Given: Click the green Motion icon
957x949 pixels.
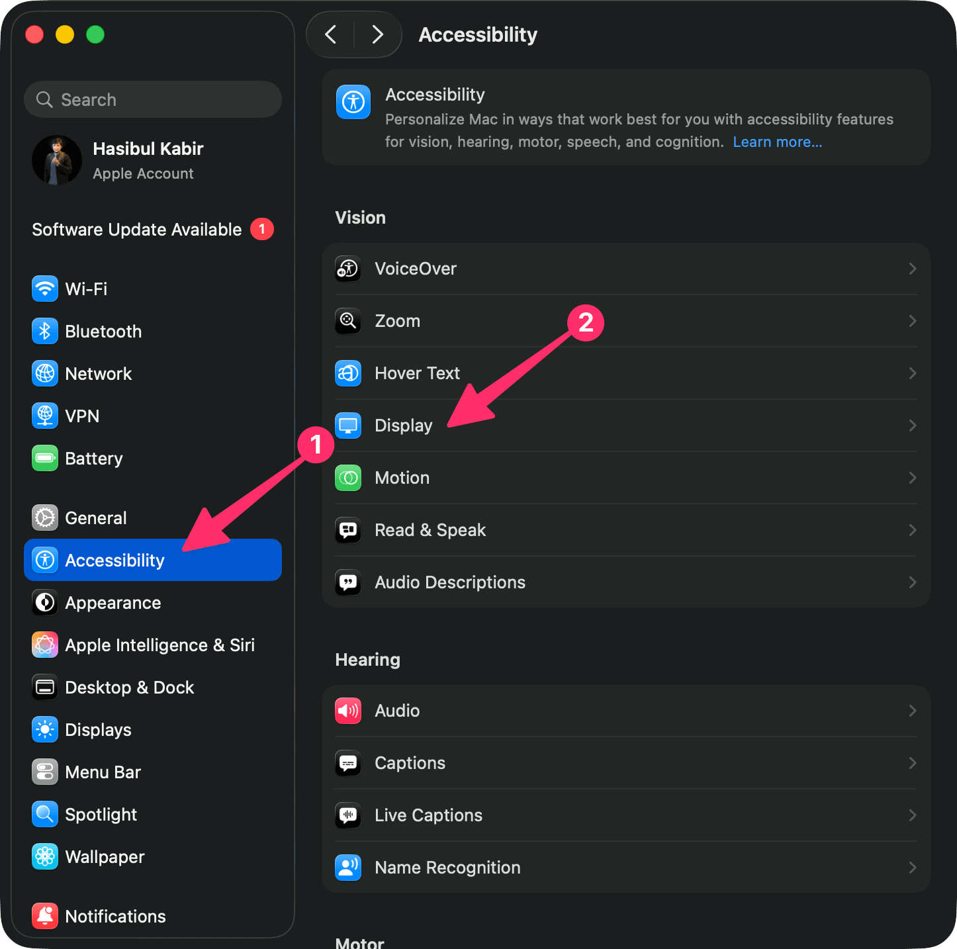Looking at the screenshot, I should [348, 478].
